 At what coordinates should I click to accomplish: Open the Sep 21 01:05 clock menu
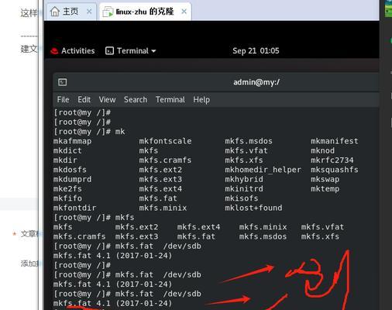[x=256, y=51]
